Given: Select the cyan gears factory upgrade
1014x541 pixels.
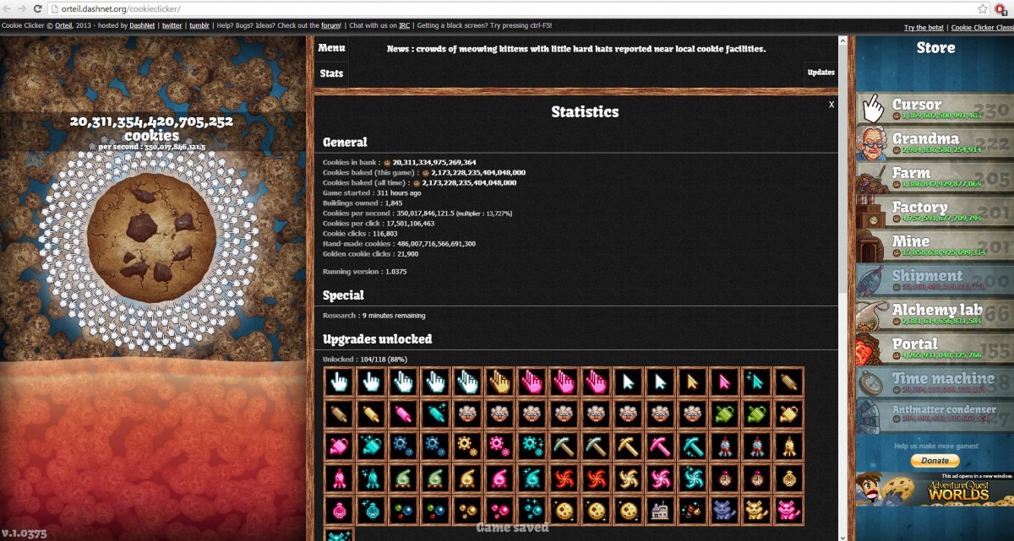Looking at the screenshot, I should coord(532,446).
